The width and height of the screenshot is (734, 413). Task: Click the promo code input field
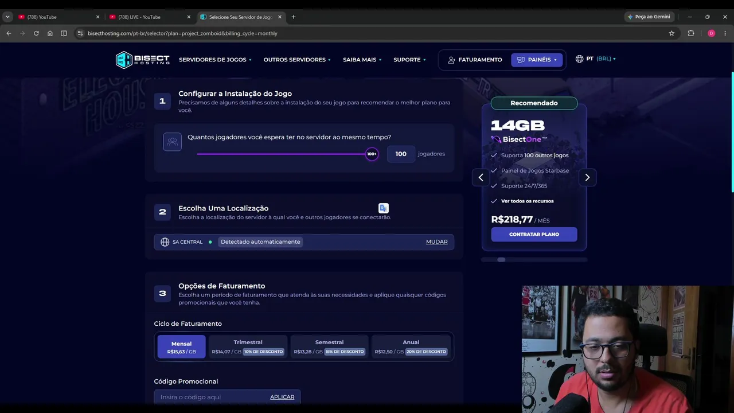pos(211,397)
